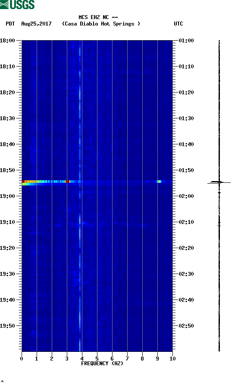
Task: Click the 01:50 UTC time label
Action: (186, 170)
